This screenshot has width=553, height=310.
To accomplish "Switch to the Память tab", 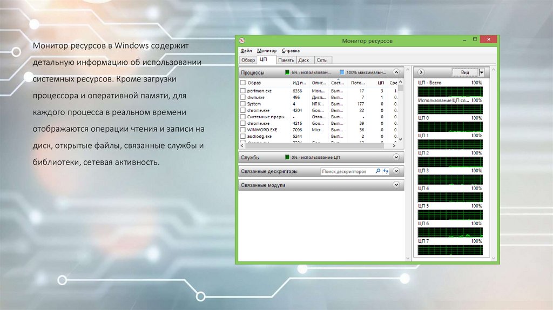I will pos(286,60).
